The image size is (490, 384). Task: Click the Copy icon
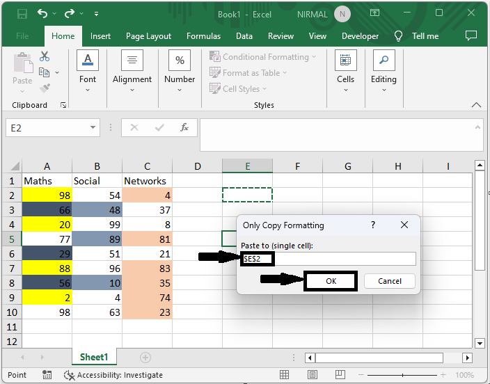tap(44, 72)
